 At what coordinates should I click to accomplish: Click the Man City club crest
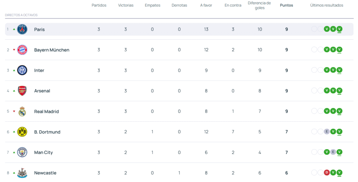point(22,152)
